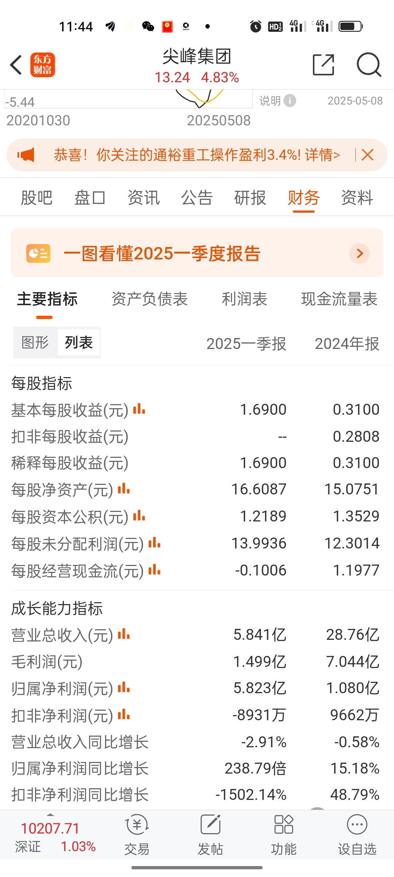394x877 pixels.
Task: Tap chart date 2025-05-08
Action: click(x=355, y=101)
